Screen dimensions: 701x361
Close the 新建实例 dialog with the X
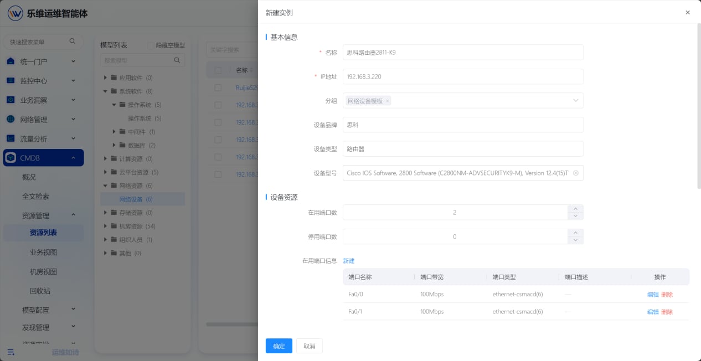point(688,12)
